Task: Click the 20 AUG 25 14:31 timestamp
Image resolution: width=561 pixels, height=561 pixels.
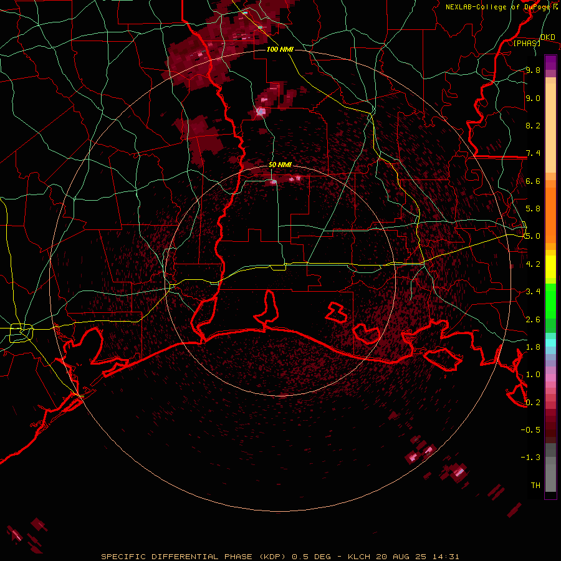Action: point(418,557)
